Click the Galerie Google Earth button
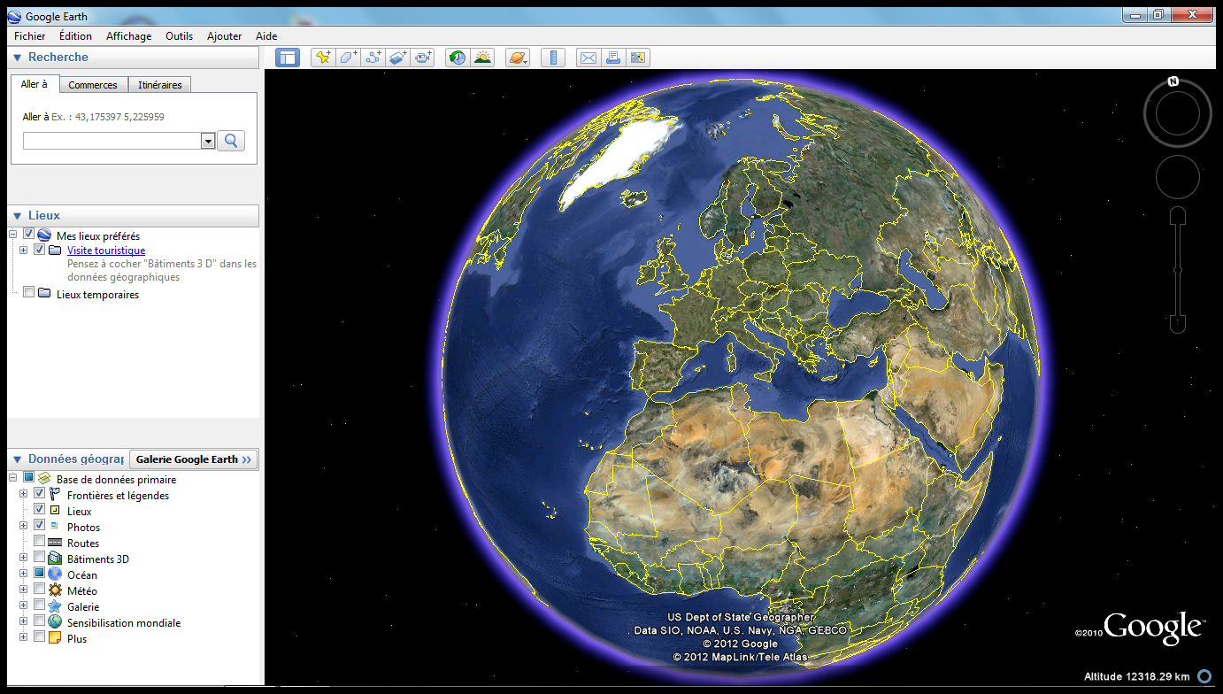Viewport: 1223px width, 694px height. tap(194, 459)
